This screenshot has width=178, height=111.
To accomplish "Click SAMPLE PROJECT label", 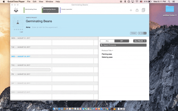I will [x=31, y=17].
